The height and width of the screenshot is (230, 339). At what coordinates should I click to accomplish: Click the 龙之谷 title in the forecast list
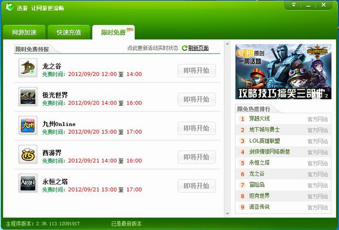[51, 66]
